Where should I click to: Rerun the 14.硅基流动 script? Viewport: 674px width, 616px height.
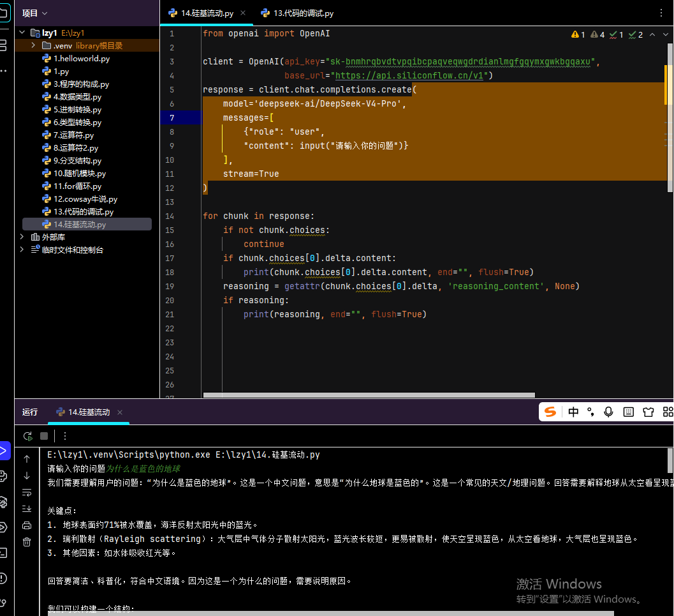pos(28,436)
